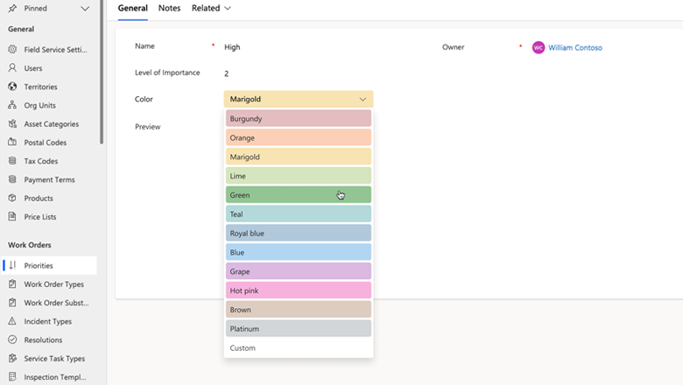Click the Org Units hierarchy icon
The height and width of the screenshot is (385, 683).
click(12, 105)
